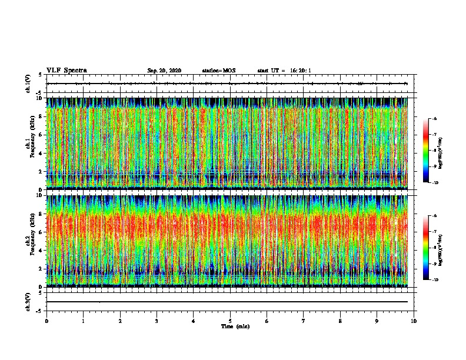Click the ch.1 spectrogram panel
Screen dimensions: 466x360
pos(227,144)
